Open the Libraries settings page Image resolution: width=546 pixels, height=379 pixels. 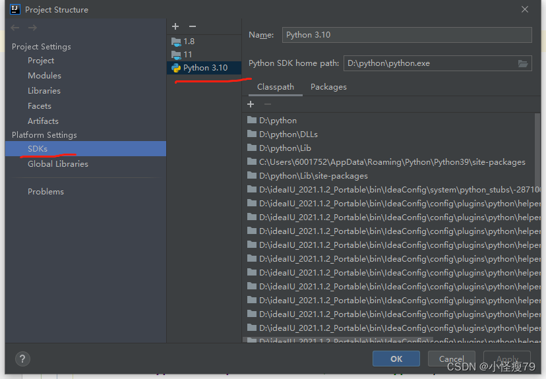pos(44,91)
